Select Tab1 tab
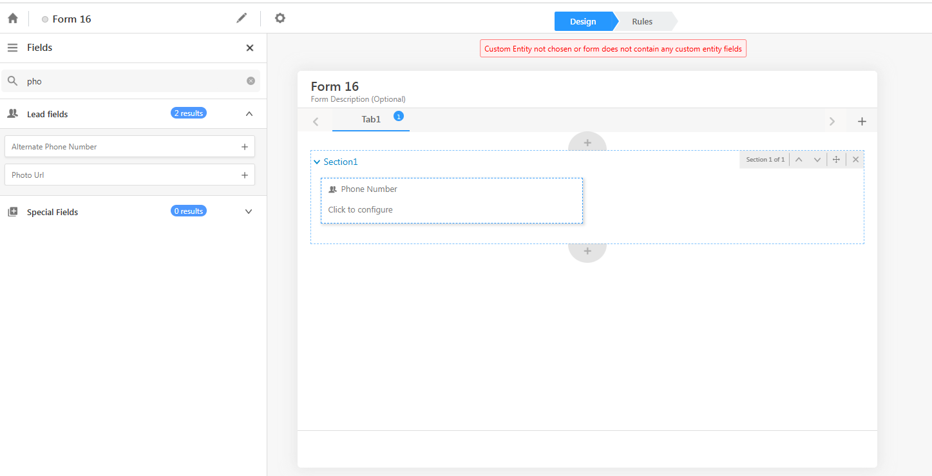The height and width of the screenshot is (476, 932). pos(371,120)
